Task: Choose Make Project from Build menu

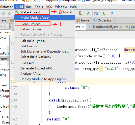Action: tap(44, 12)
